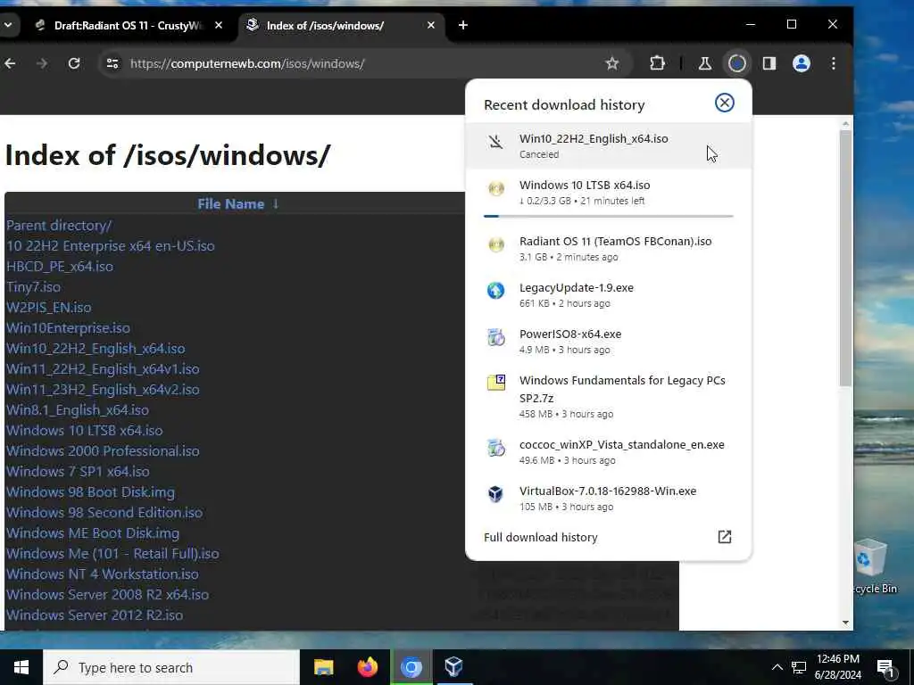
Task: Click the Windows 10 LTSB download progress bar
Action: 608,216
